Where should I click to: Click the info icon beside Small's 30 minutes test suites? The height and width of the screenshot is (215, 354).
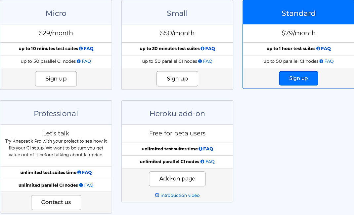[x=202, y=49]
